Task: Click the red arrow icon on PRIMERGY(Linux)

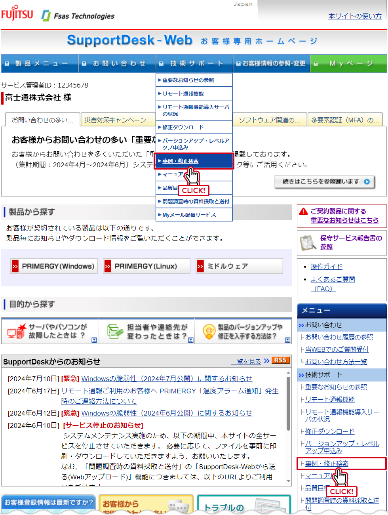Action: [x=108, y=266]
